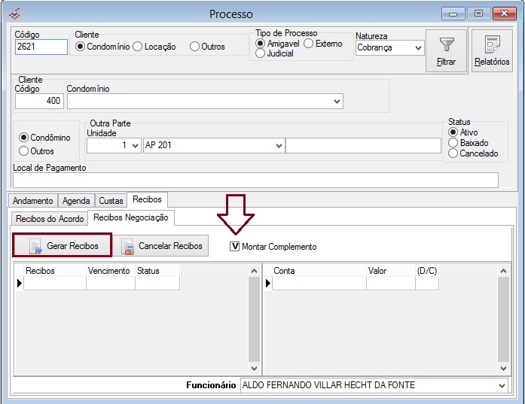Switch to the Custas tab
The image size is (525, 404).
pos(111,201)
